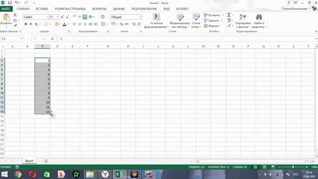The height and width of the screenshot is (179, 318).
Task: Toggle center text alignment
Action: [x=79, y=24]
